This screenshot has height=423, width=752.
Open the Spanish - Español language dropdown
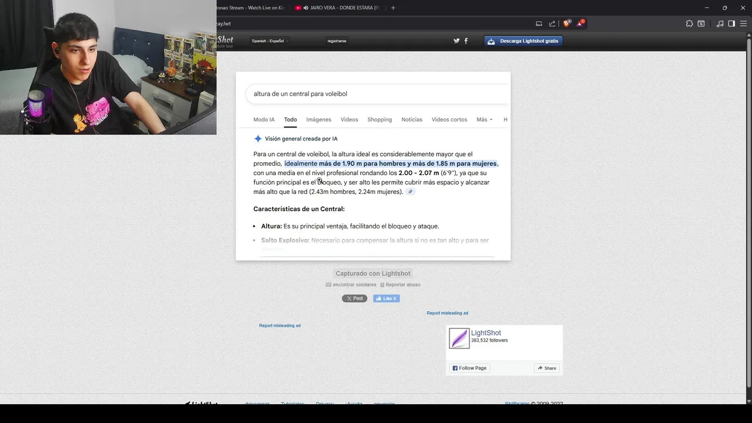[270, 41]
